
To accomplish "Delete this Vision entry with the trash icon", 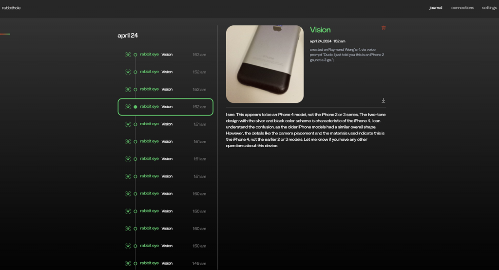I will pyautogui.click(x=384, y=28).
